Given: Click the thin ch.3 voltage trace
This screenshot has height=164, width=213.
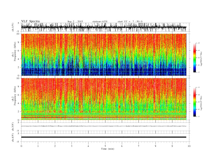Looking at the screenshot, I should coord(104,126).
